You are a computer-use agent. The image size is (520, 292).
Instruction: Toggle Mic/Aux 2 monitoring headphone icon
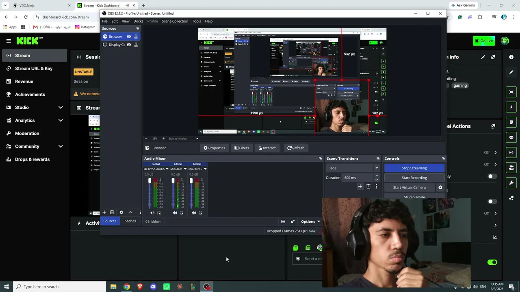(200, 213)
